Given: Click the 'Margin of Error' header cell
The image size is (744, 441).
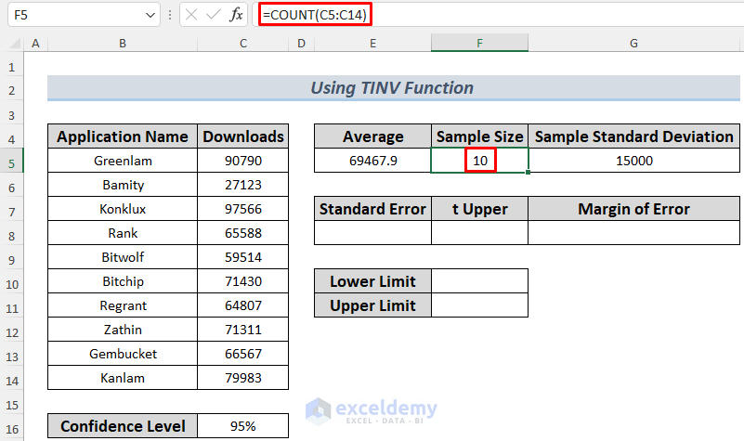Looking at the screenshot, I should click(x=633, y=209).
